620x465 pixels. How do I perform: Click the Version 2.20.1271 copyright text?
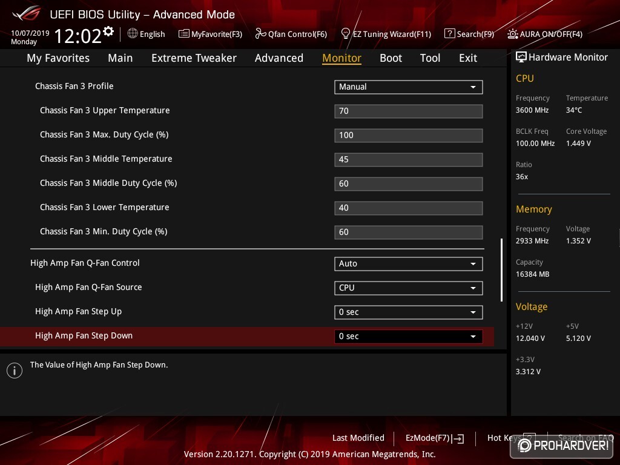(x=309, y=454)
